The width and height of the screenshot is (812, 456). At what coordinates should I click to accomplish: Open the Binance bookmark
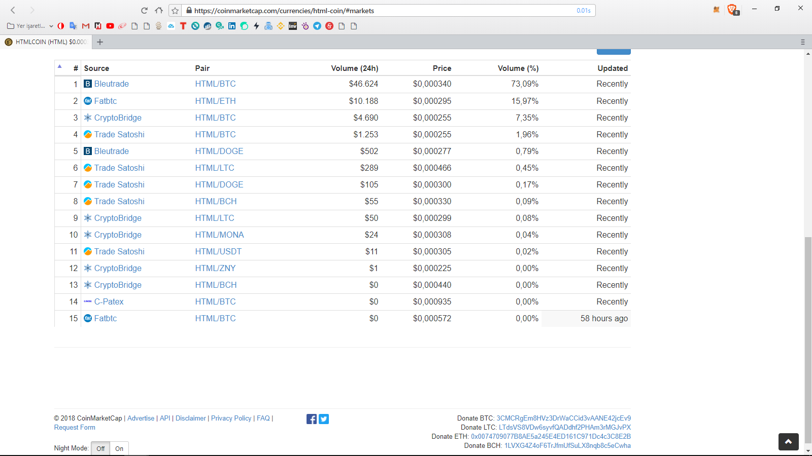281,26
